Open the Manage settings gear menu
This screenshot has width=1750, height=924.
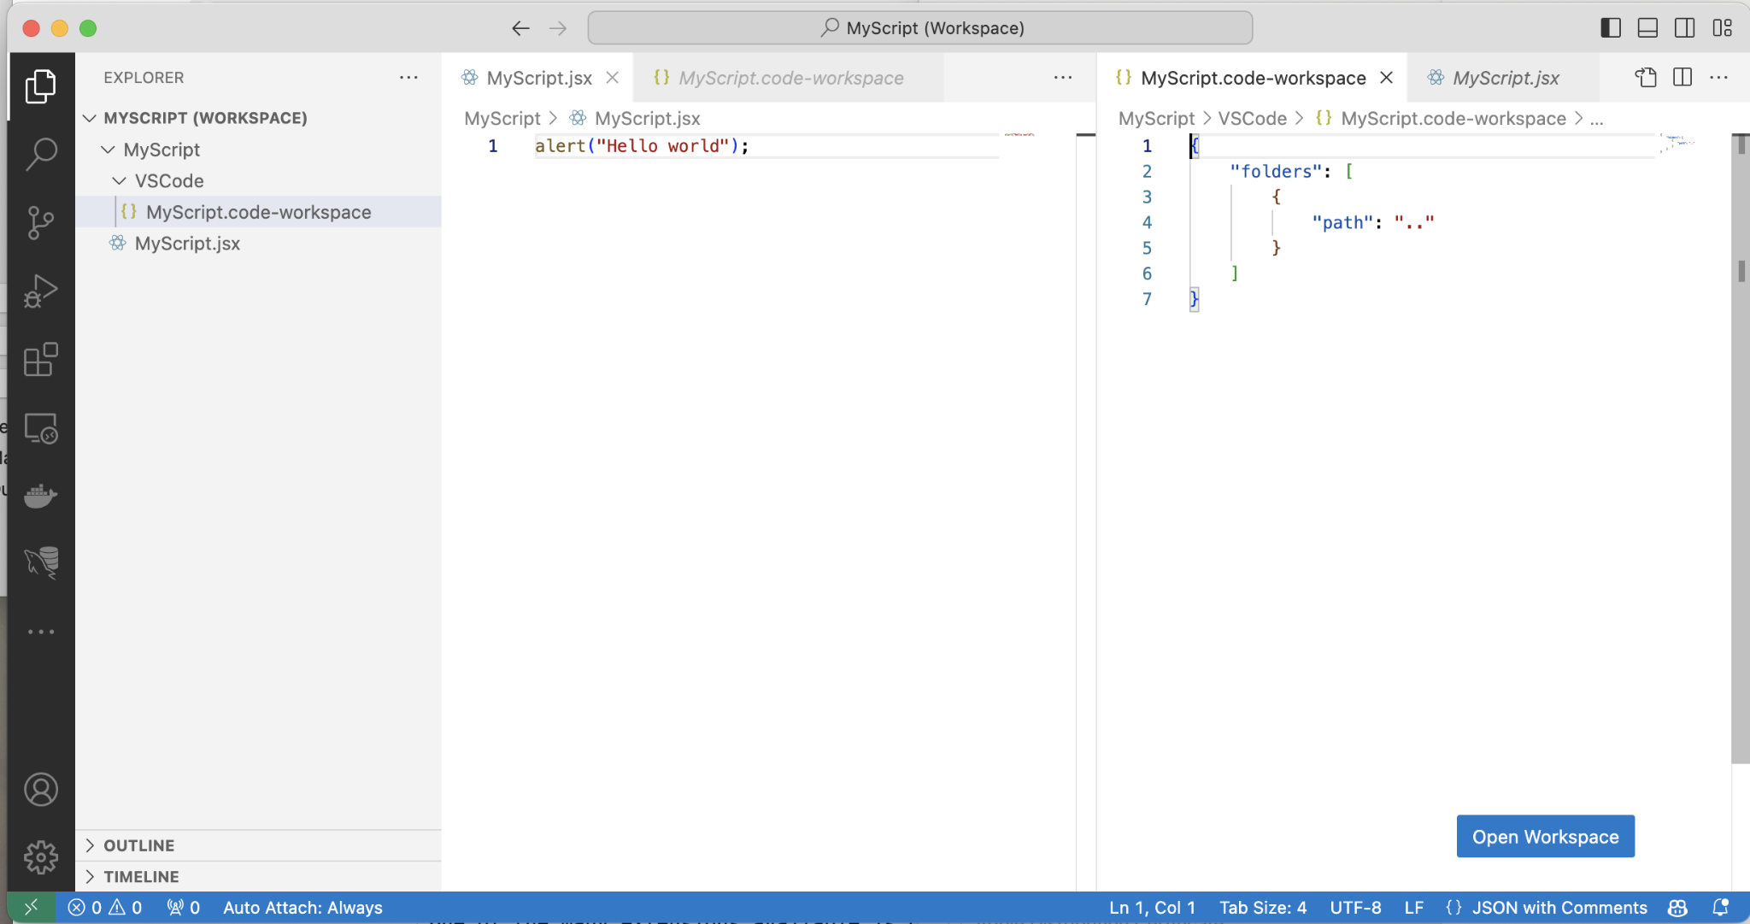(x=41, y=856)
